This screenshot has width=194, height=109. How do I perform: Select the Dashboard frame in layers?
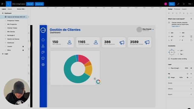click(8, 13)
